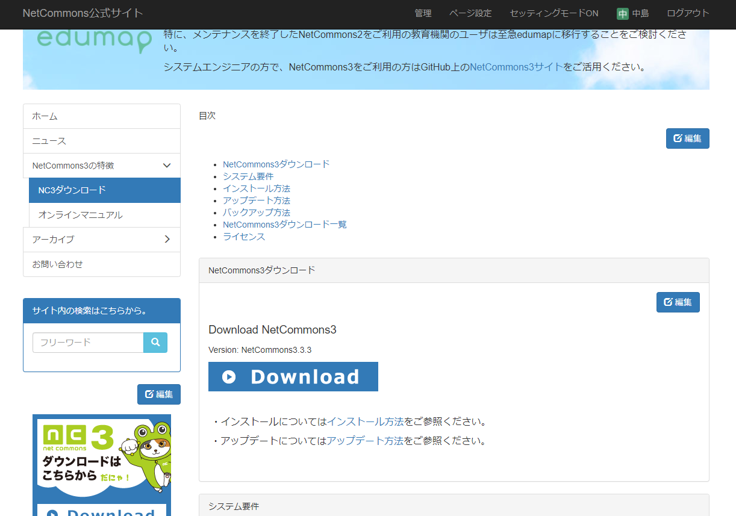Select ホーム in the sidebar menu
736x516 pixels.
[102, 116]
